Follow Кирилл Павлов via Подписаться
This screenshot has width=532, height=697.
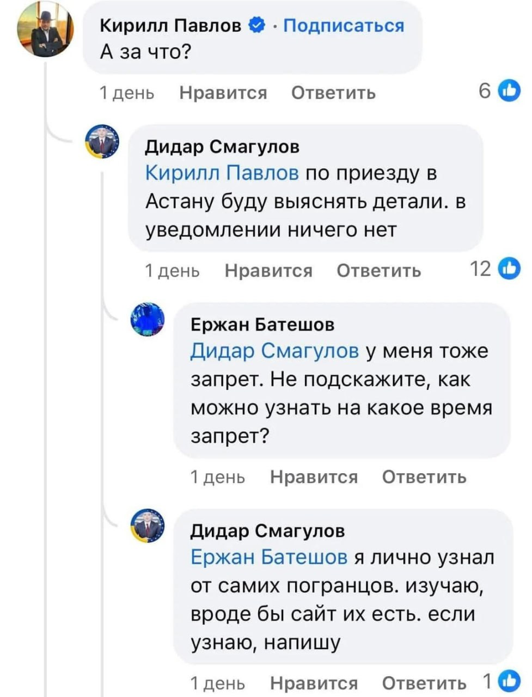coord(344,25)
